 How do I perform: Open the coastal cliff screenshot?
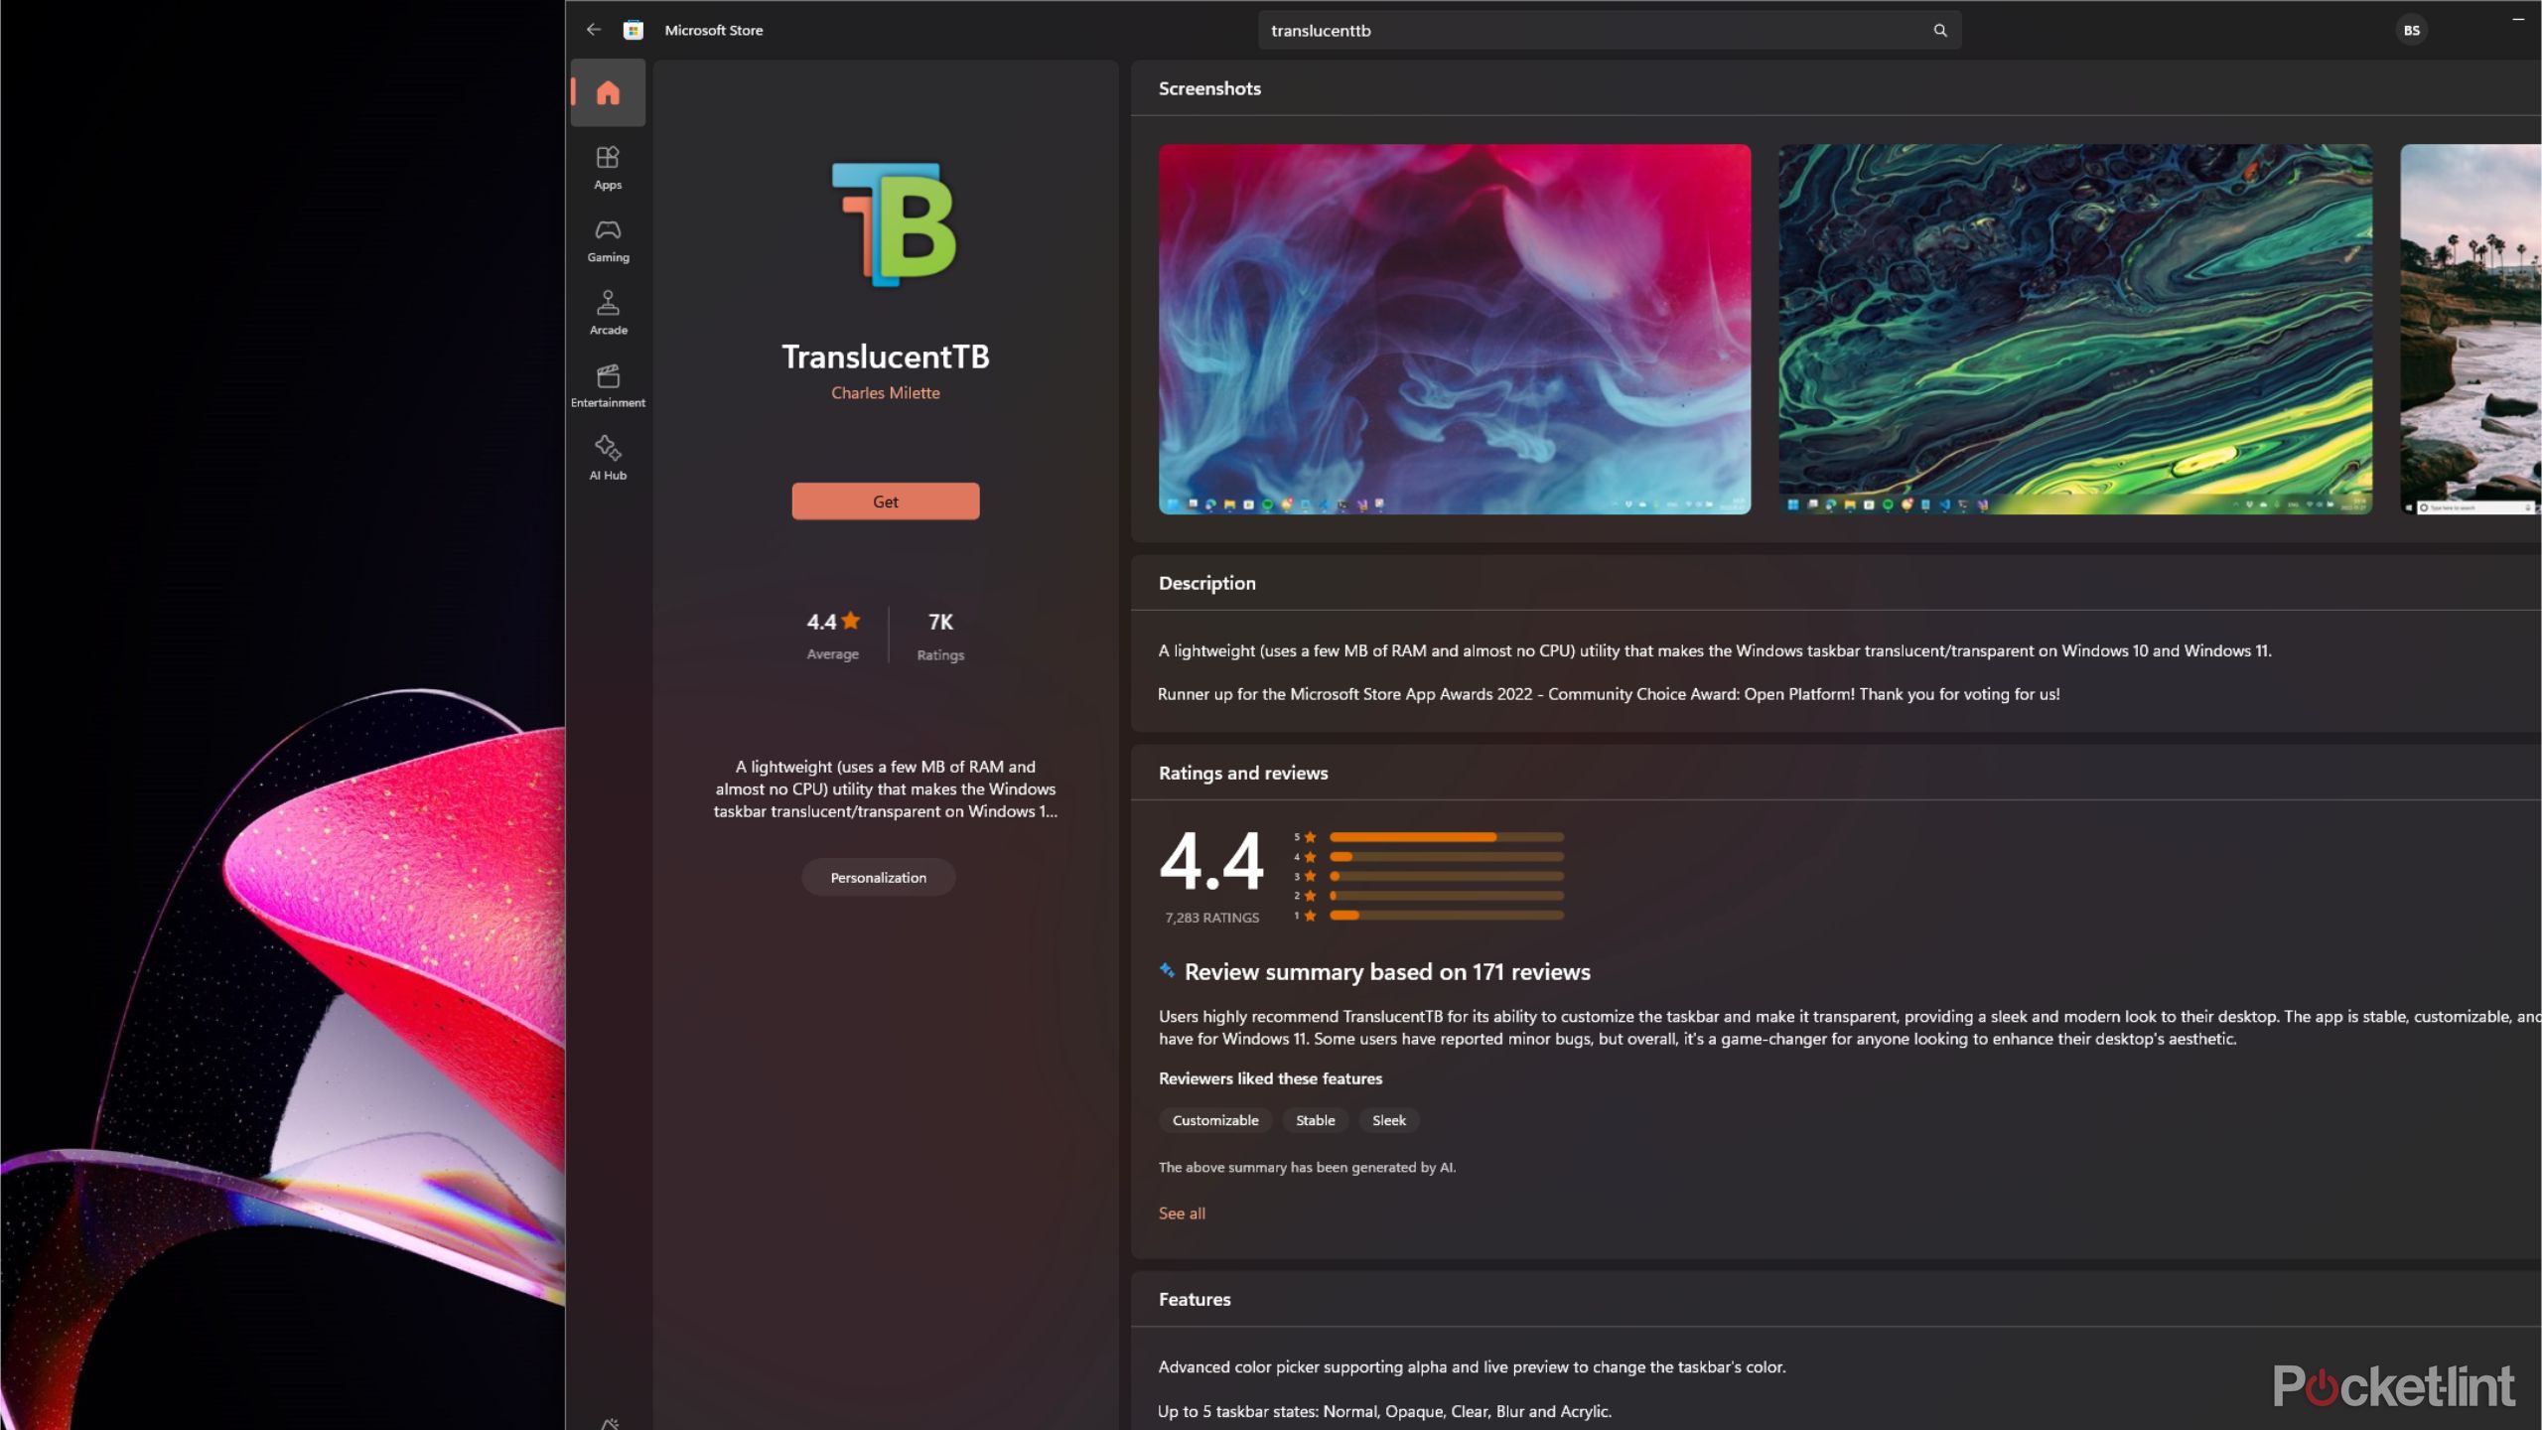coord(2471,329)
